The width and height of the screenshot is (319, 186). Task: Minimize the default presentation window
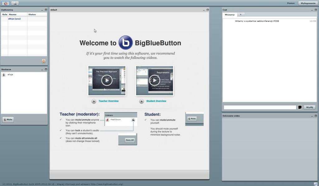point(204,10)
